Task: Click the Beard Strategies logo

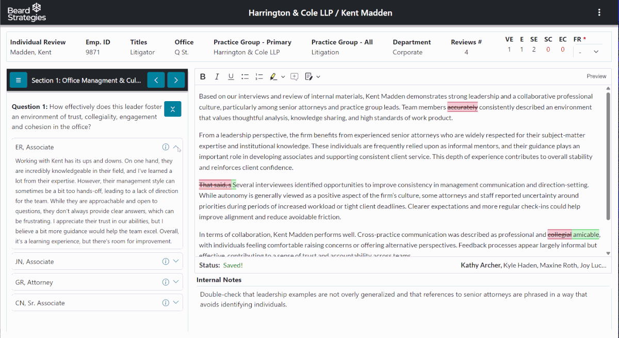Action: (x=27, y=12)
